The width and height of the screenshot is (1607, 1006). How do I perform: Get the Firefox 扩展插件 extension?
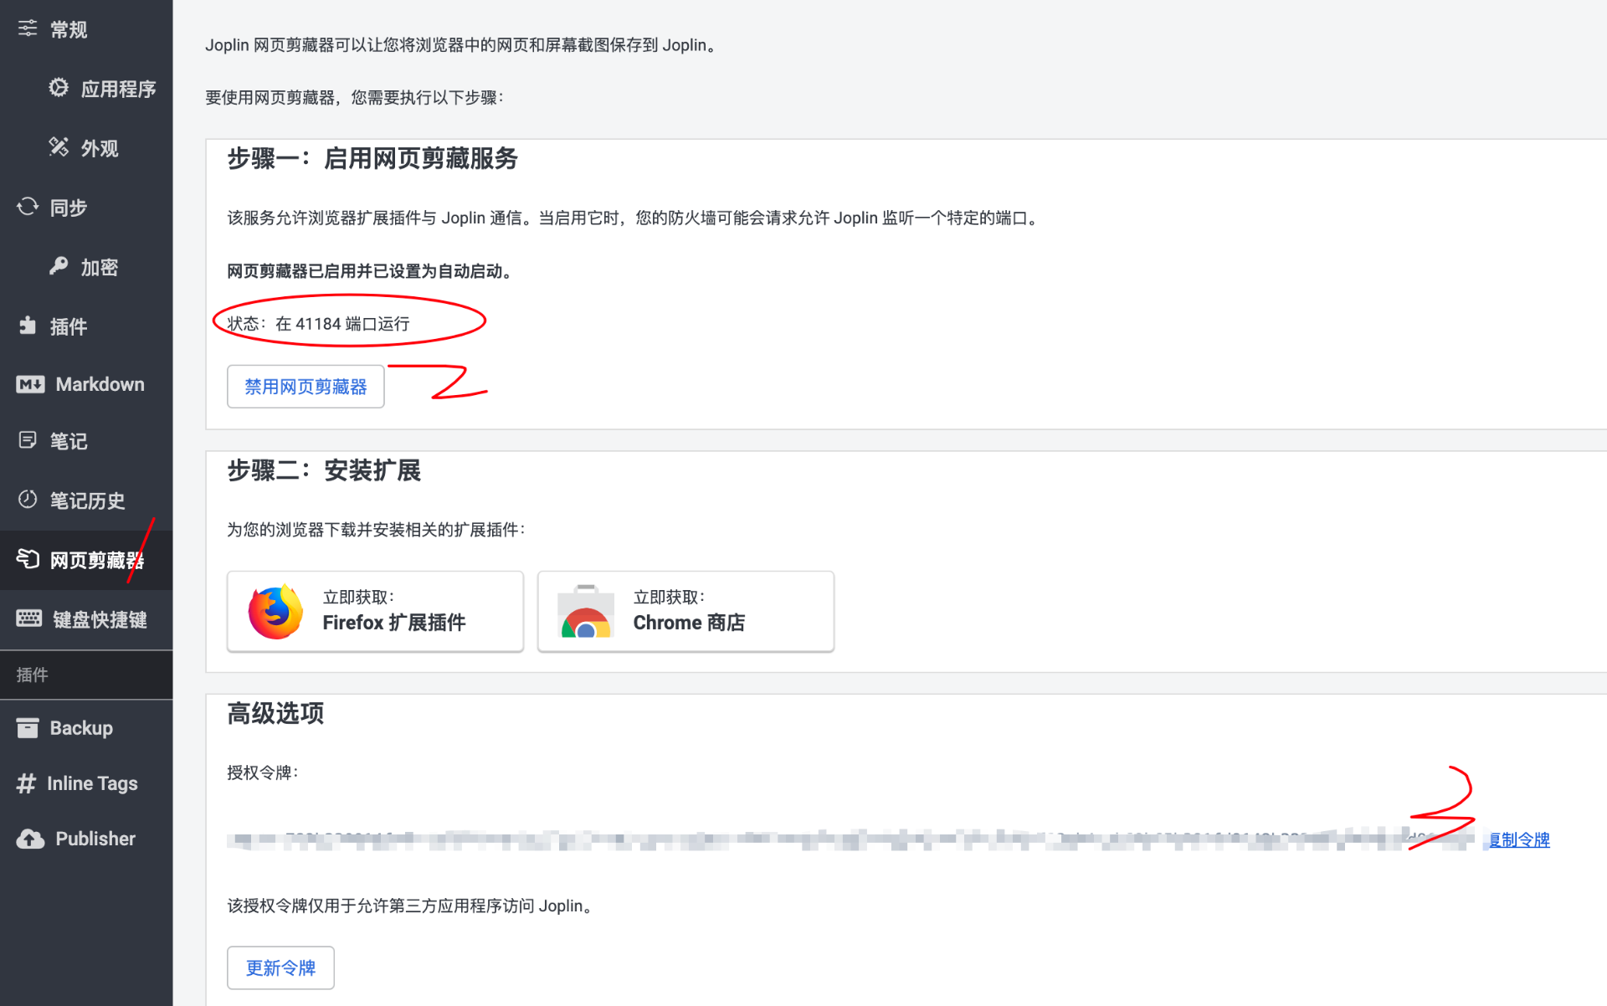coord(375,611)
